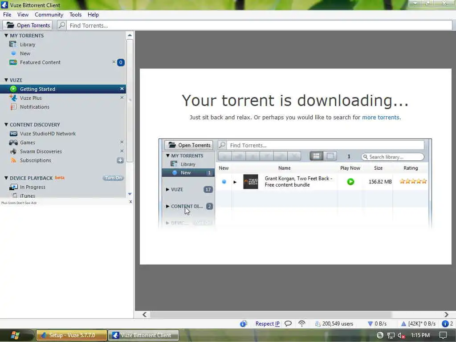Close the Getting Started entry

click(122, 89)
